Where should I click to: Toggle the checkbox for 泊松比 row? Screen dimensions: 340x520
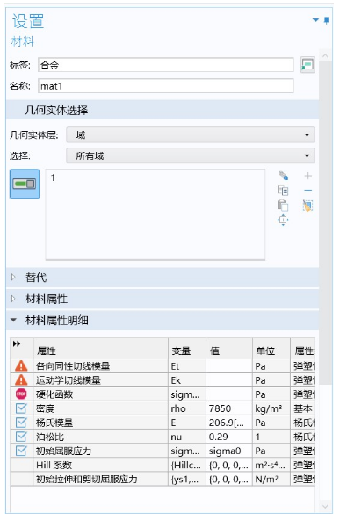click(21, 437)
